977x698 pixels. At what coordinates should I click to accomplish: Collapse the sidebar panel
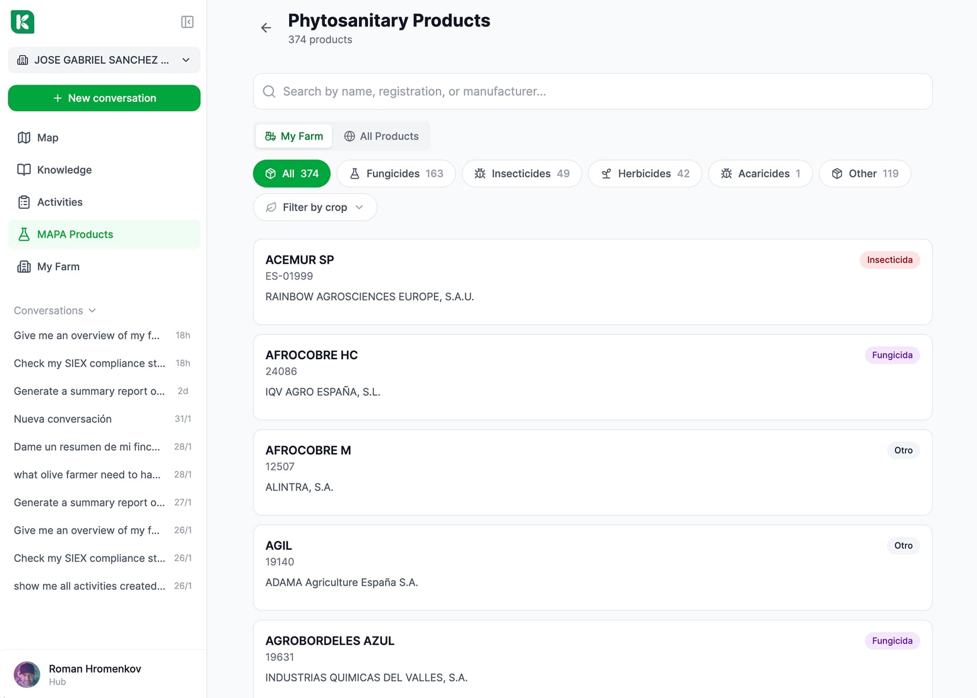point(187,22)
